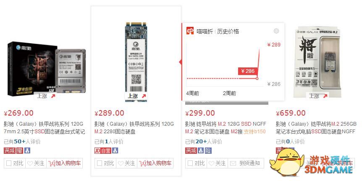Click 到货通知 for the ¥299 product
362x181 pixels.
tap(246, 163)
